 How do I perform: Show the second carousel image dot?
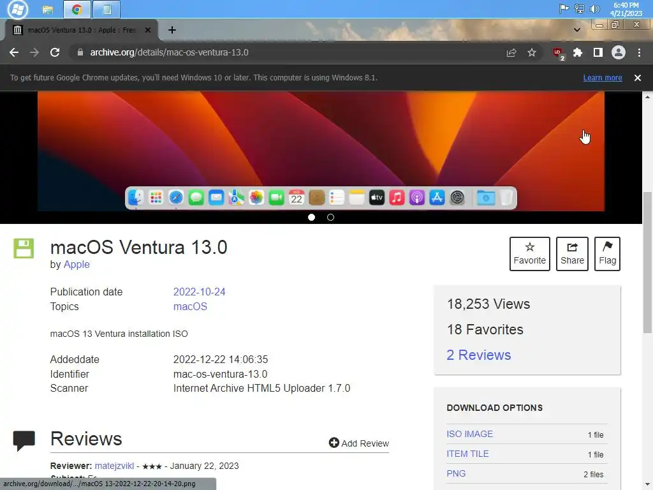[x=331, y=217]
